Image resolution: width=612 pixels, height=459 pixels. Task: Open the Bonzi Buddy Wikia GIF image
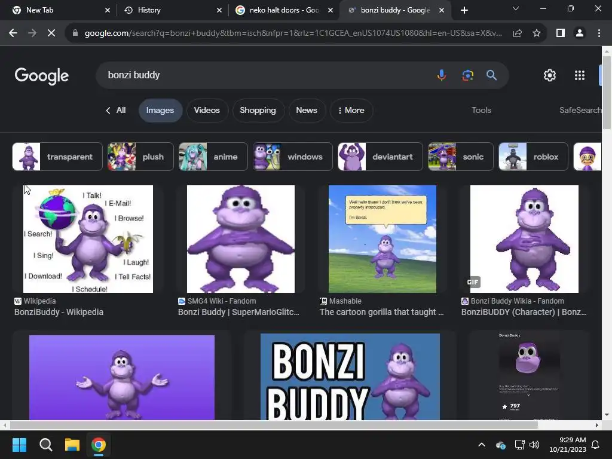(524, 239)
